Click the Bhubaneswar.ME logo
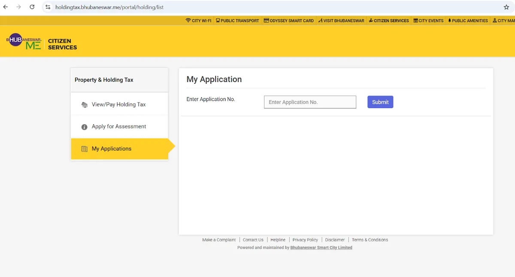This screenshot has height=277, width=515. (24, 41)
